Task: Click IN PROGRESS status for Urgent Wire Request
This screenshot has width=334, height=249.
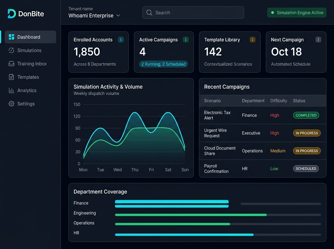Action: (x=307, y=133)
